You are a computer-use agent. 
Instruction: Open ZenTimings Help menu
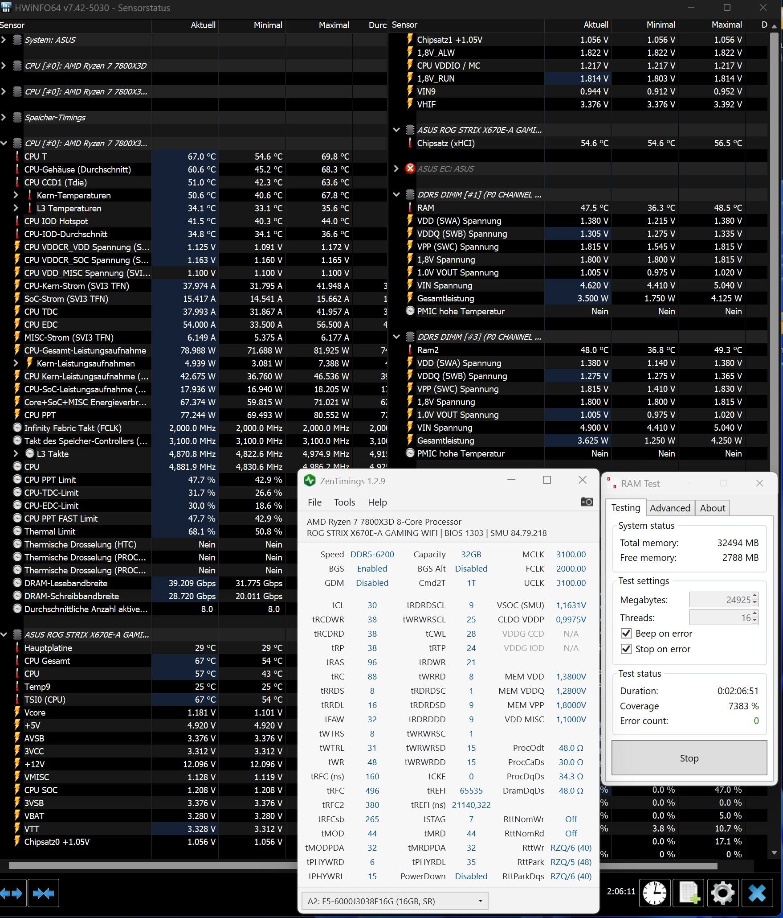[377, 502]
